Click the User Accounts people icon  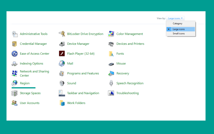coord(15,103)
